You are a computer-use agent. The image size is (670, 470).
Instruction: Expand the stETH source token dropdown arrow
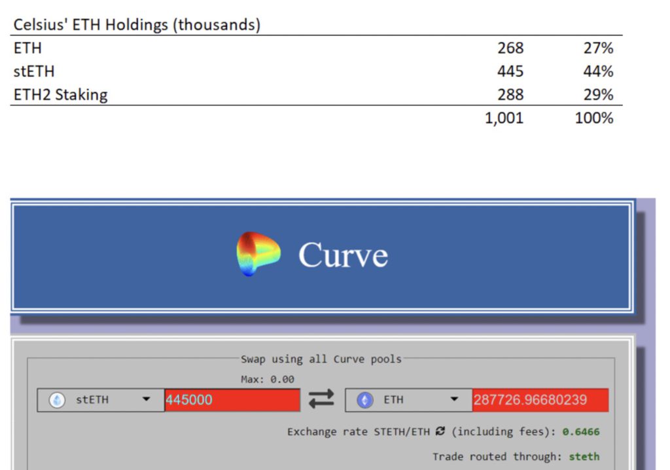(146, 399)
